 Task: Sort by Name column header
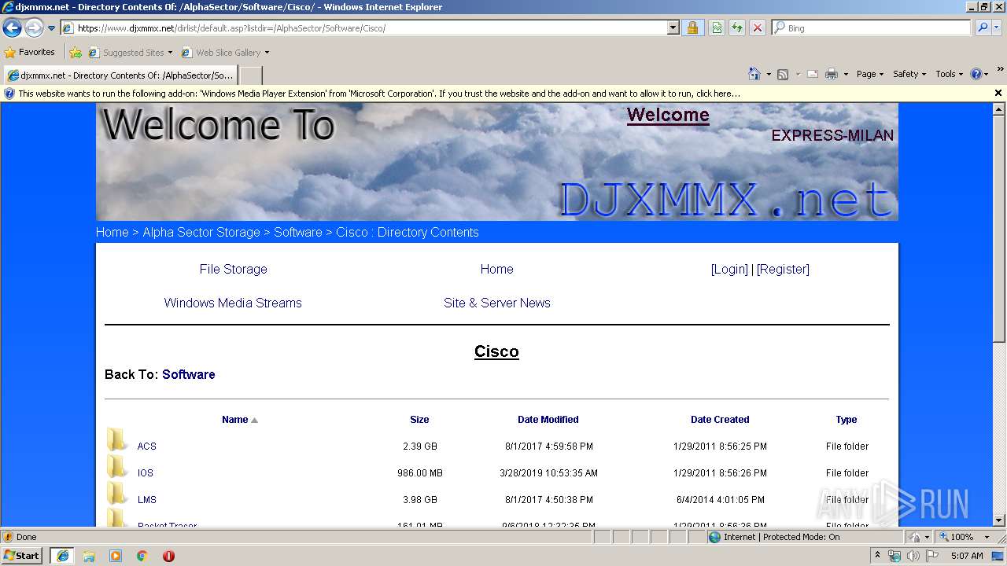[x=234, y=420]
